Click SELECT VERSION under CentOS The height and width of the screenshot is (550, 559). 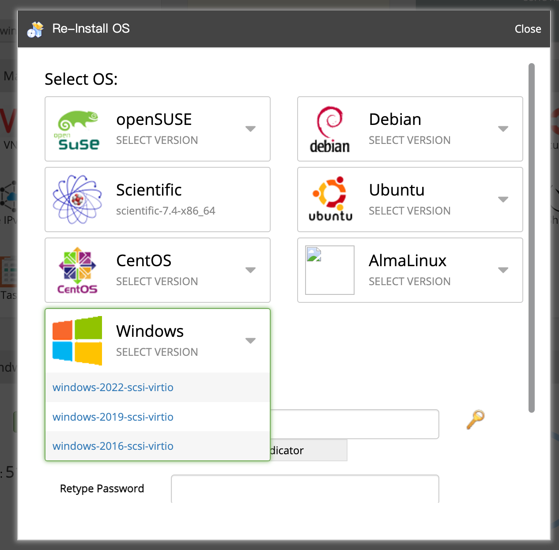click(157, 282)
